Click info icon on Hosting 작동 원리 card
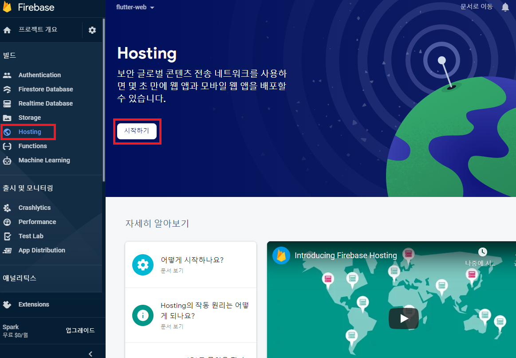The height and width of the screenshot is (358, 516). (x=143, y=315)
